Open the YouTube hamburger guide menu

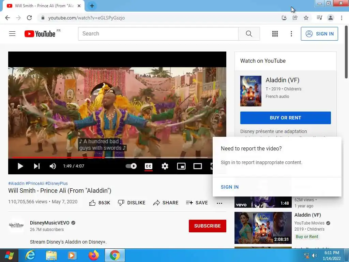click(x=12, y=34)
